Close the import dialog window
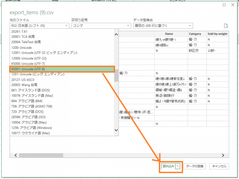The width and height of the screenshot is (239, 179). pos(233,5)
